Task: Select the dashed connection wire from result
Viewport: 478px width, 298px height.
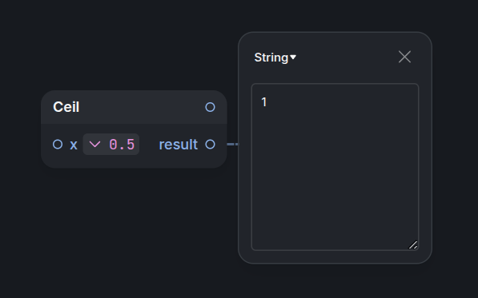Action: click(233, 144)
